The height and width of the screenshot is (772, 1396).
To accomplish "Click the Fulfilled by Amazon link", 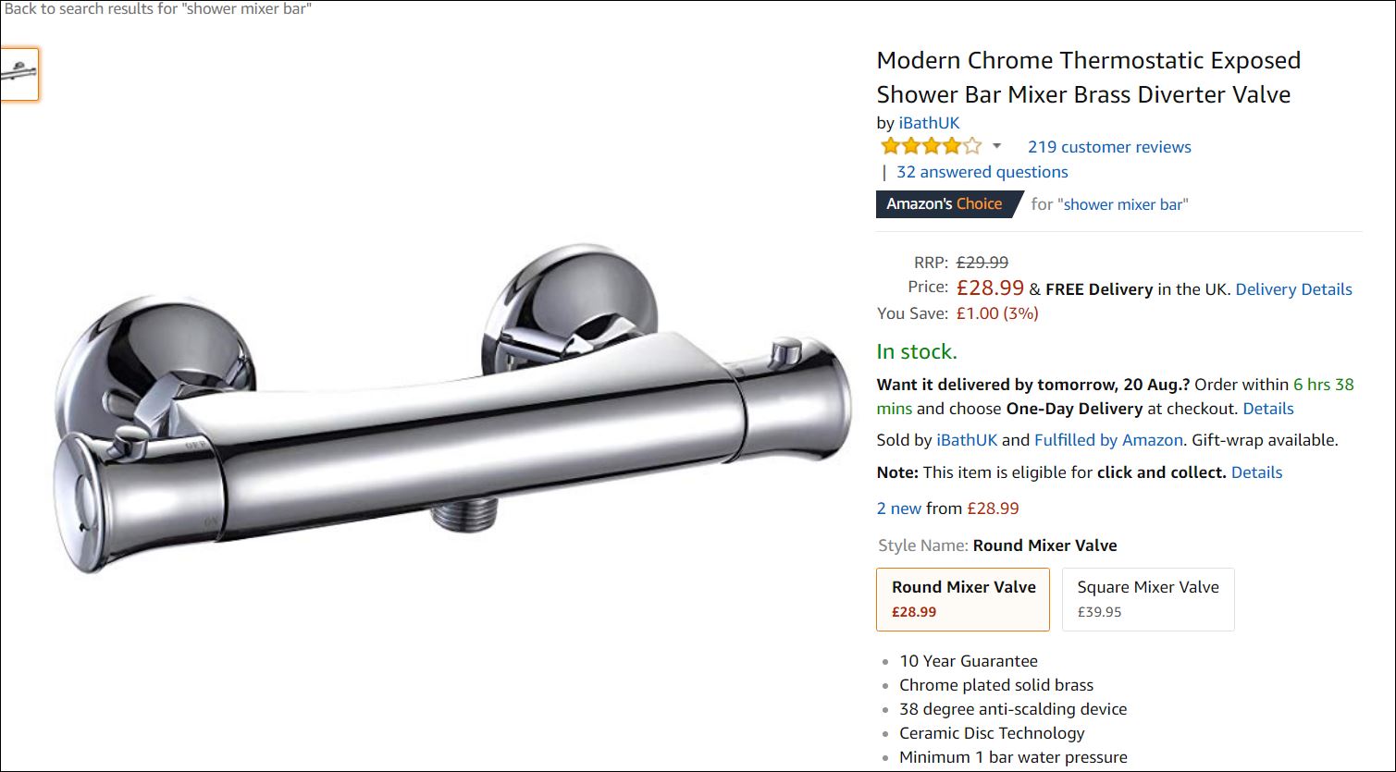I will (x=1108, y=440).
